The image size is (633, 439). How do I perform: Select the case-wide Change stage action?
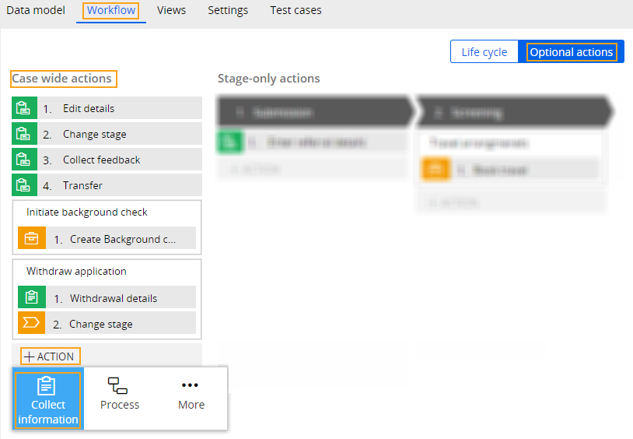click(x=107, y=134)
